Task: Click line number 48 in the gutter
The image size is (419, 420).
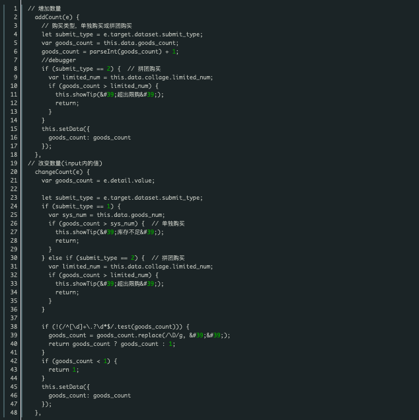Action: coord(14,413)
